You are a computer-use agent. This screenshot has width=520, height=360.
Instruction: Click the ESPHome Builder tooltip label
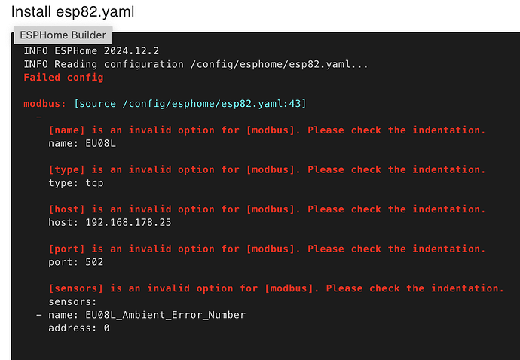[63, 35]
